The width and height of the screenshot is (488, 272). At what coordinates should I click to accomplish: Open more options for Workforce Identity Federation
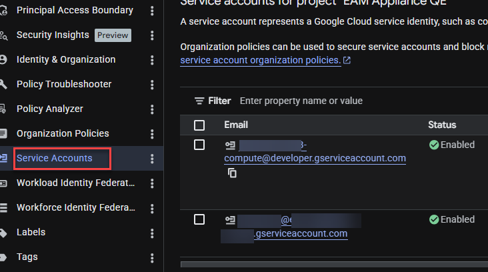coord(152,208)
